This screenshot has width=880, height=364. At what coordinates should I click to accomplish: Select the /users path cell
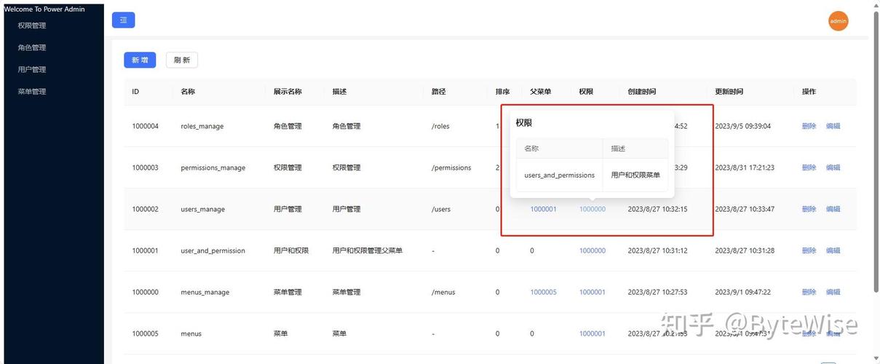coord(441,209)
